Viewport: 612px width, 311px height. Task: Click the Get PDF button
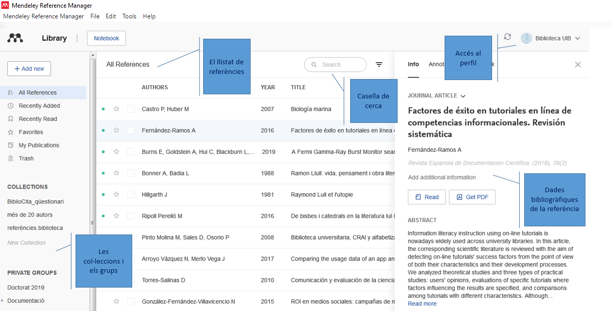(472, 197)
